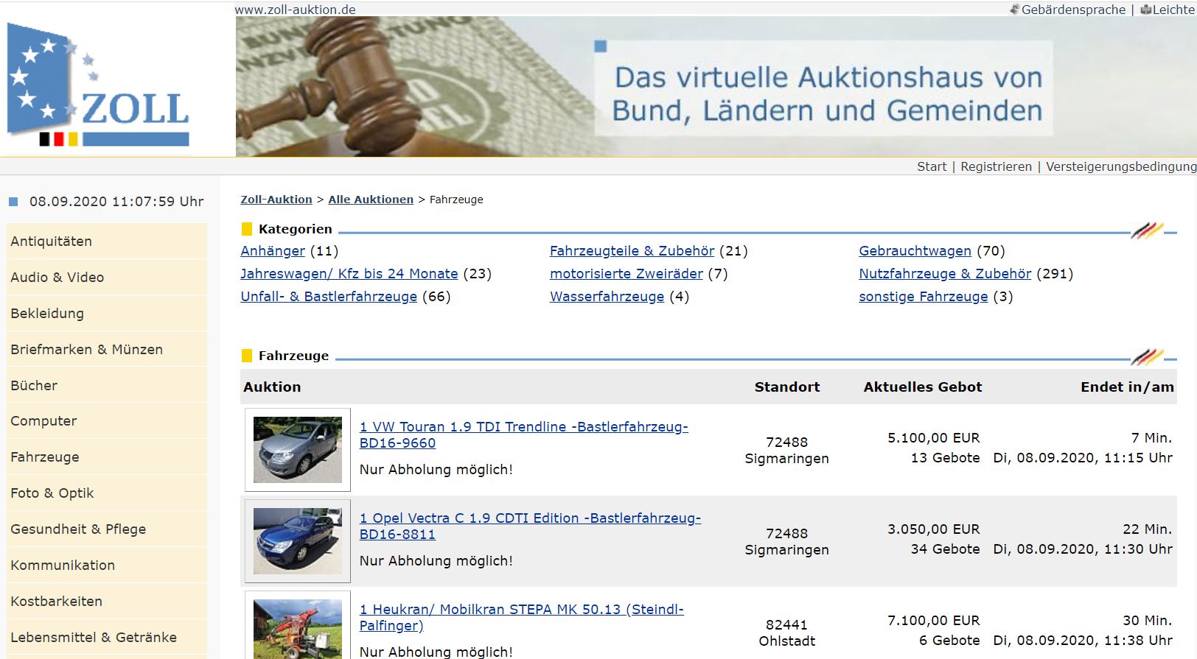Open VW Touran 1.9 TDI auction link
Viewport: 1197px width, 659px height.
pos(523,435)
